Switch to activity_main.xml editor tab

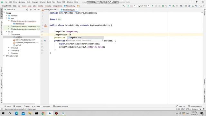(50, 10)
